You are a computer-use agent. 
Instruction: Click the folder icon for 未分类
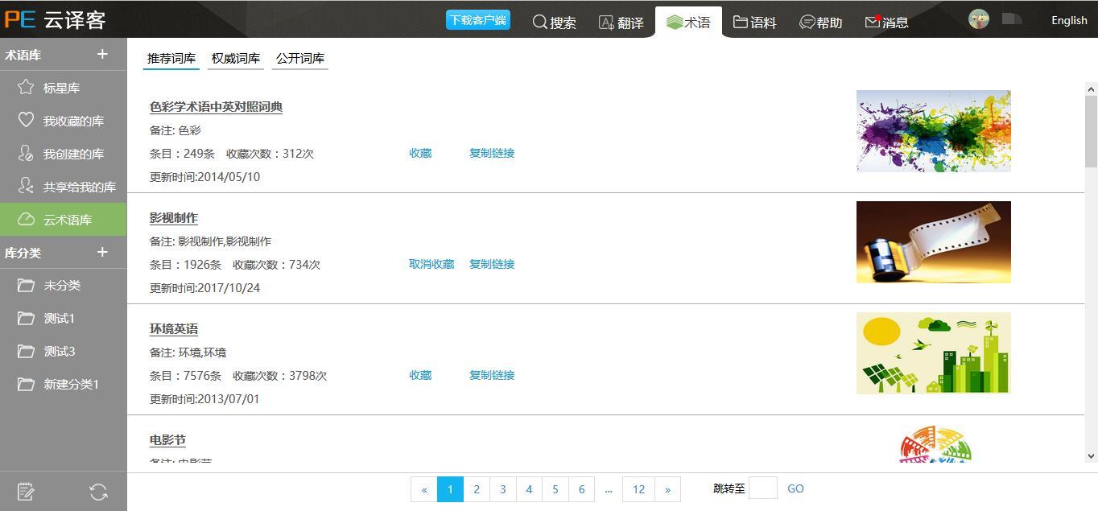point(26,285)
